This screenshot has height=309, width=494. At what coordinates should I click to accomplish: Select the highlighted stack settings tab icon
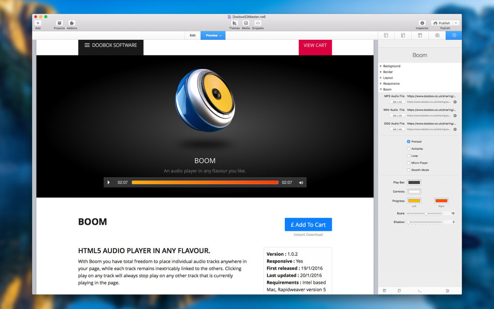pos(454,35)
